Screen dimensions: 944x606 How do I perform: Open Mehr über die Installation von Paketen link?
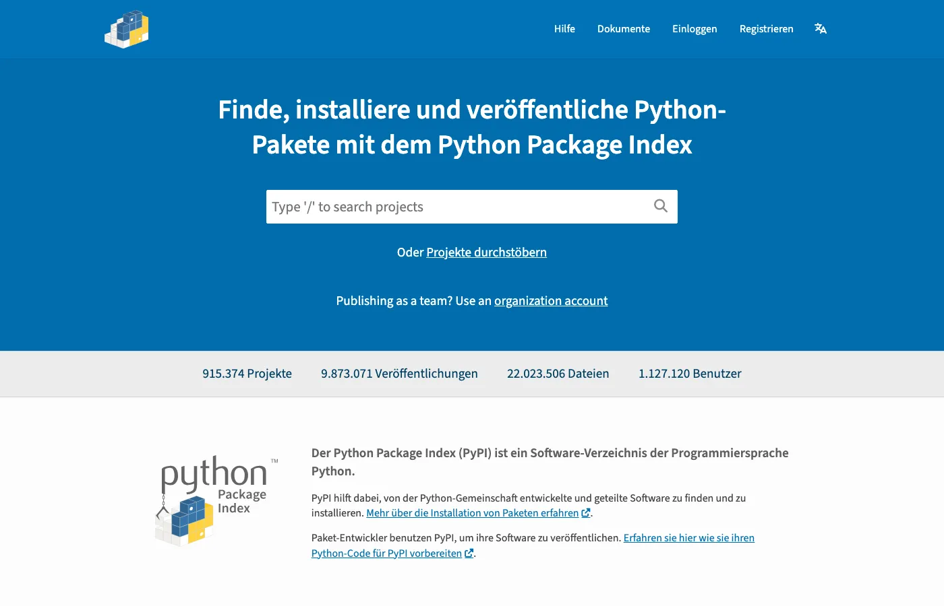[x=478, y=513]
